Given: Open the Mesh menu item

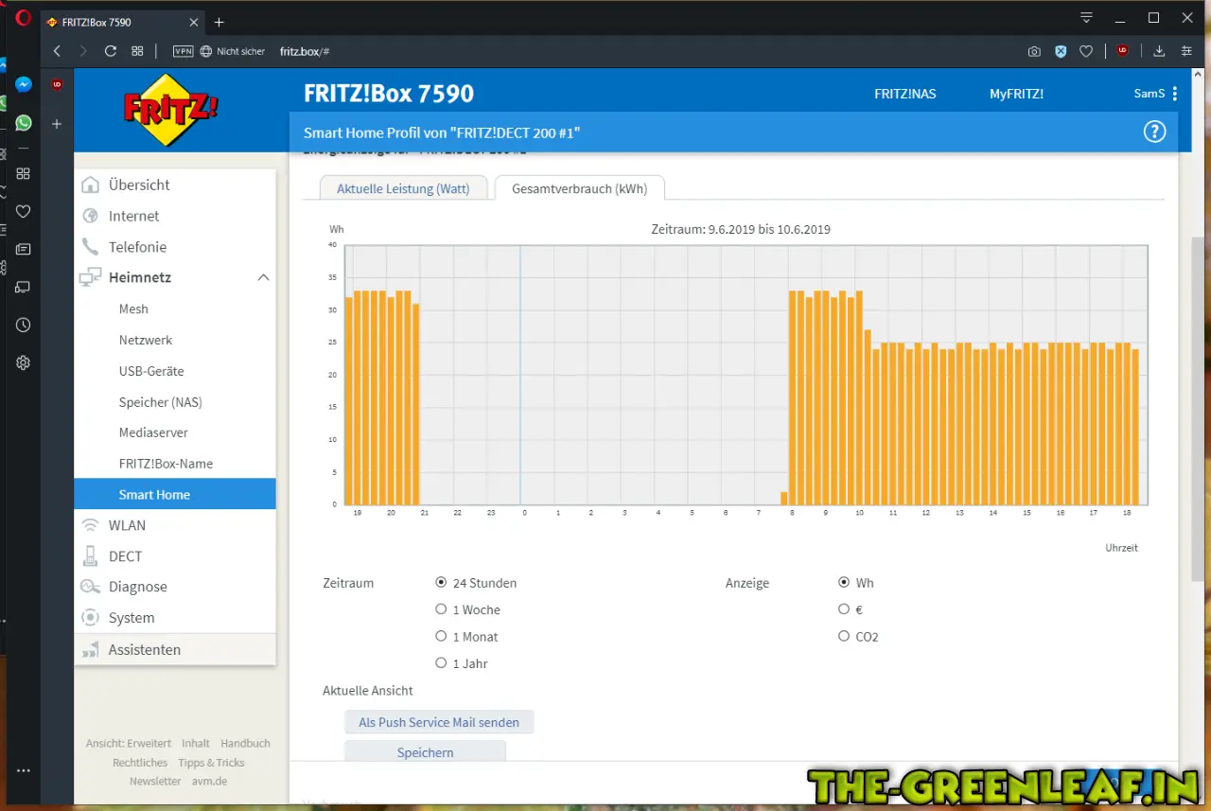Looking at the screenshot, I should coord(133,309).
